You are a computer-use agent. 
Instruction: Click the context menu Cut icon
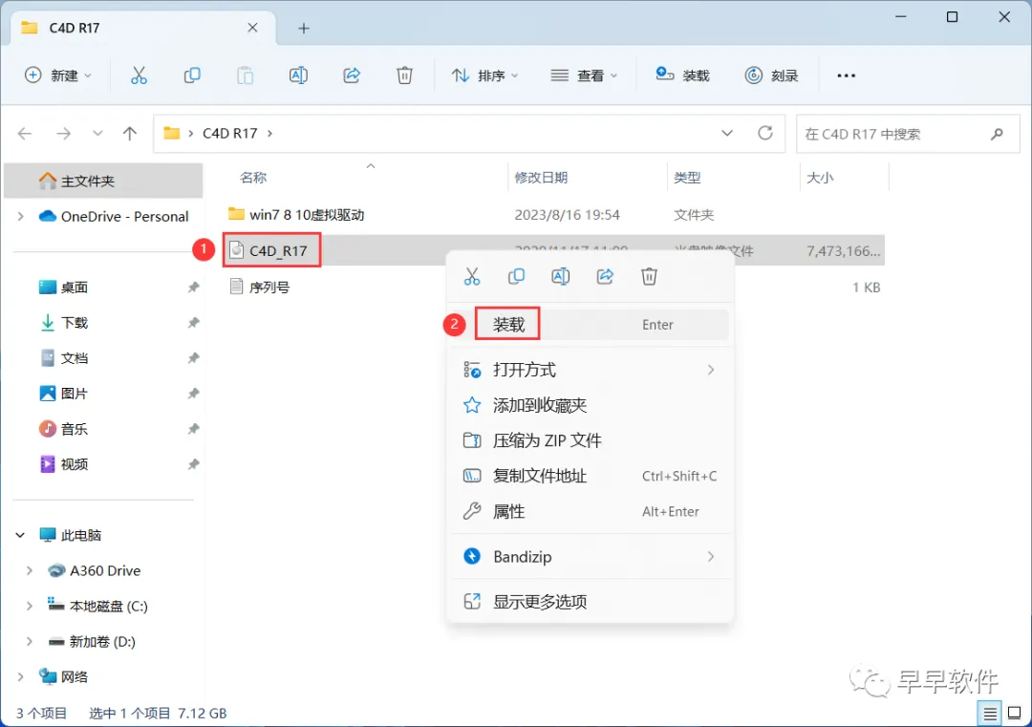(472, 276)
